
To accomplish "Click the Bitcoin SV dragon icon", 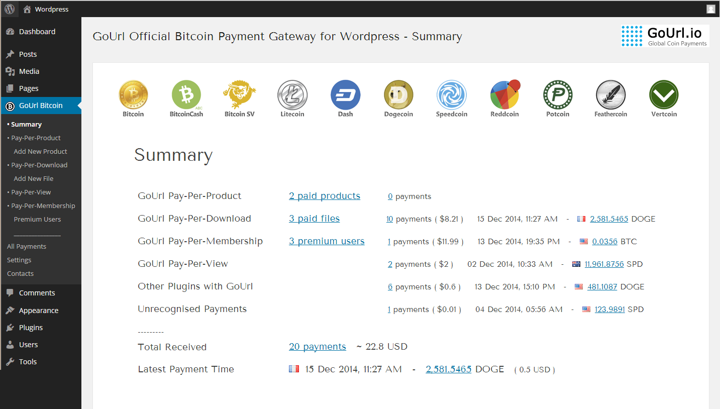I will [x=239, y=94].
